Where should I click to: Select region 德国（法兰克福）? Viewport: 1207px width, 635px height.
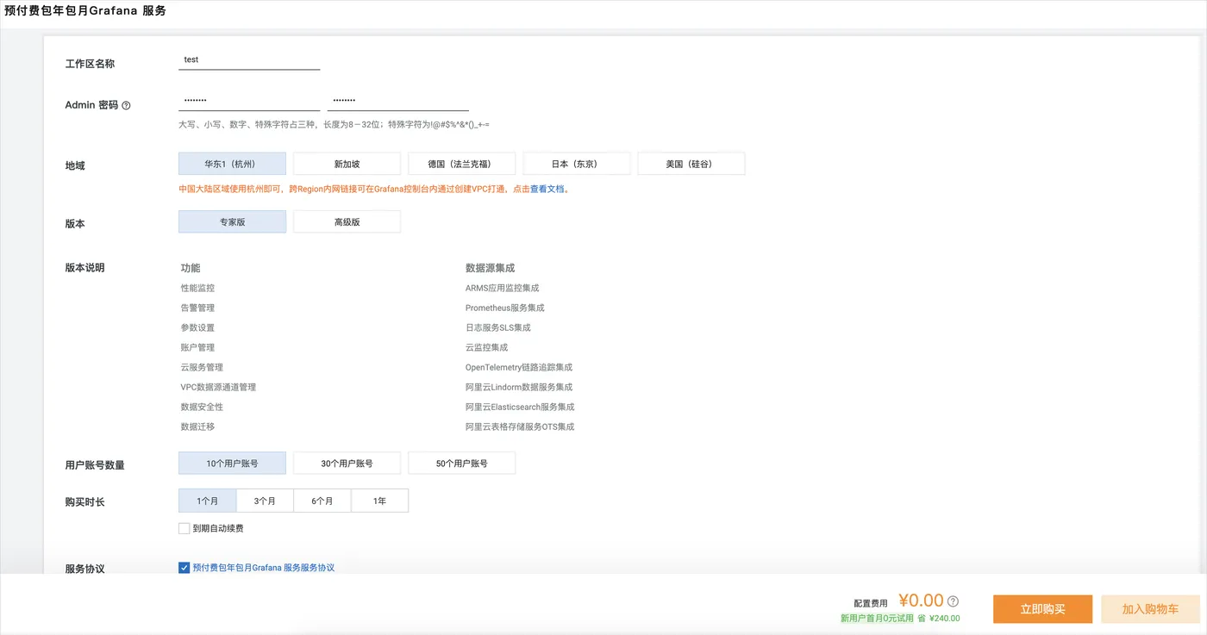point(461,164)
